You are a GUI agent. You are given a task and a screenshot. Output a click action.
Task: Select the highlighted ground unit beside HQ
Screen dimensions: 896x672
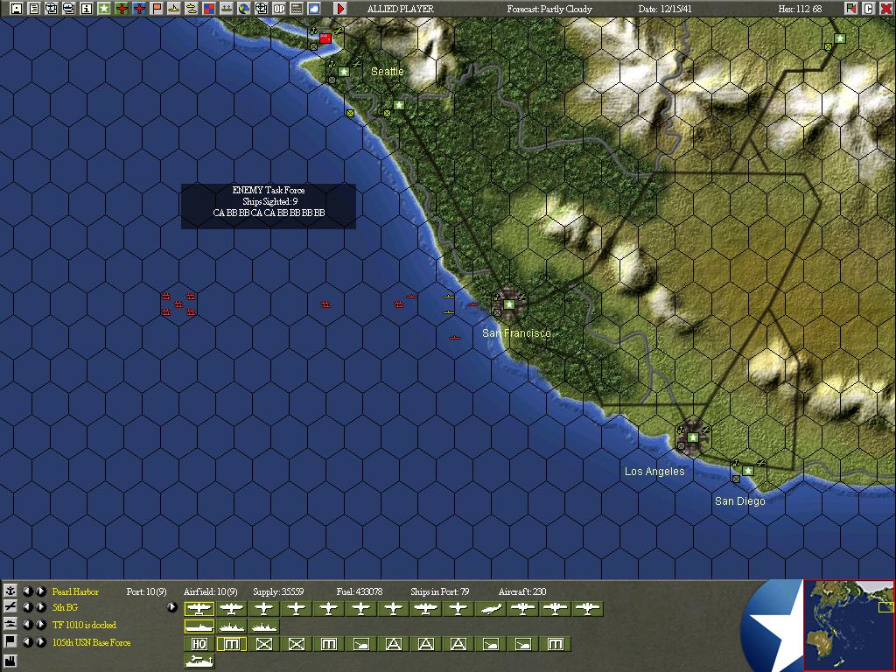point(231,644)
